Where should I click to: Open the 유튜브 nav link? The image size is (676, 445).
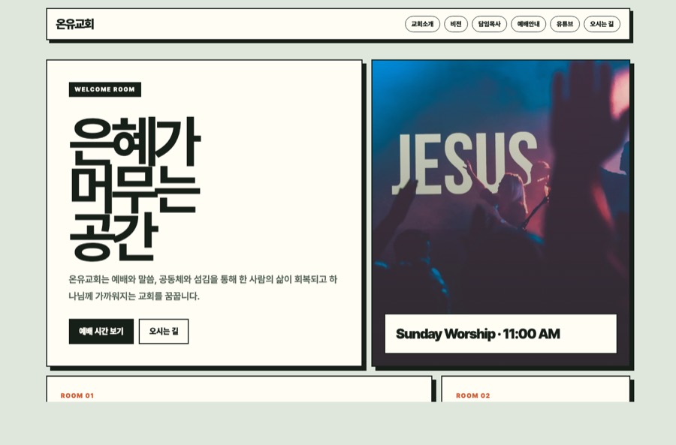(x=565, y=24)
